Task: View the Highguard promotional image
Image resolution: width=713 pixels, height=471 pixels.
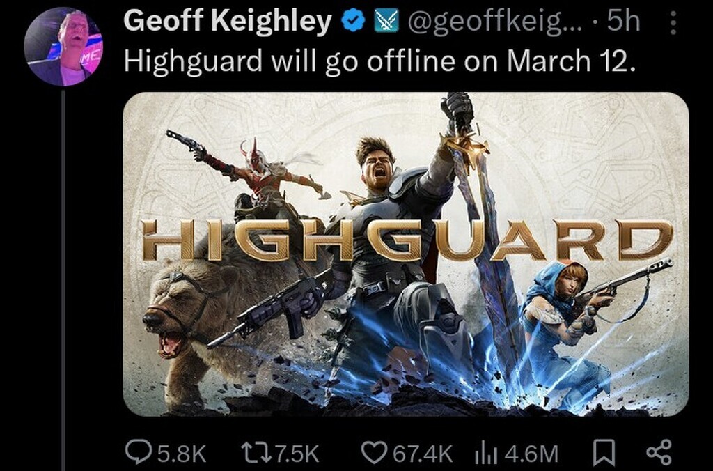Action: [x=406, y=254]
